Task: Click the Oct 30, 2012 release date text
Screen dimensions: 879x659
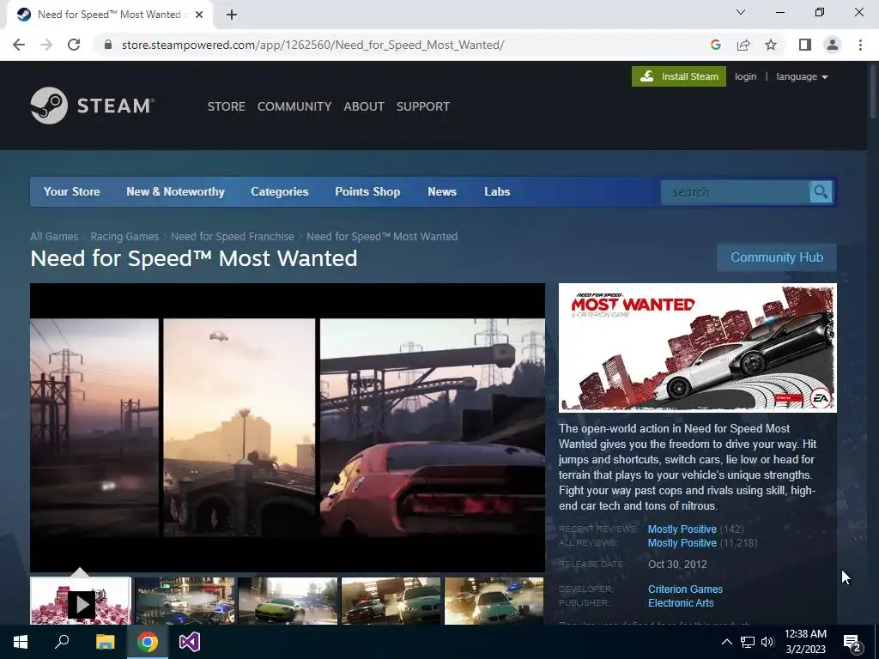Action: (x=677, y=565)
